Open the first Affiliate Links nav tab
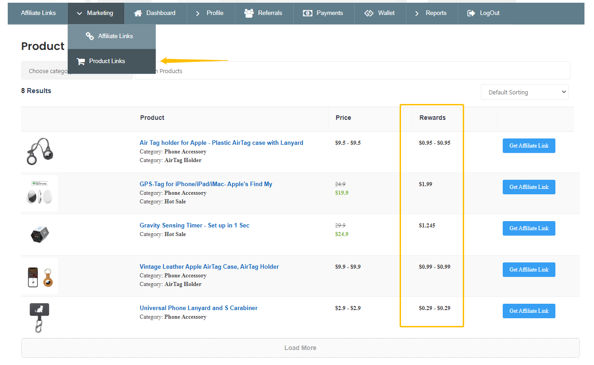The height and width of the screenshot is (365, 594). point(38,13)
